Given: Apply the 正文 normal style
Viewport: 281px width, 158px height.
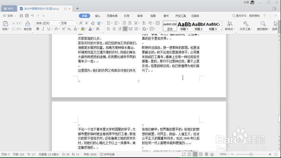Looking at the screenshot, I should (170, 26).
